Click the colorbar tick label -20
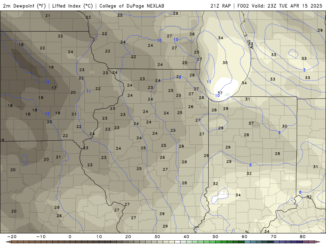326x244 pixels. tap(12, 237)
